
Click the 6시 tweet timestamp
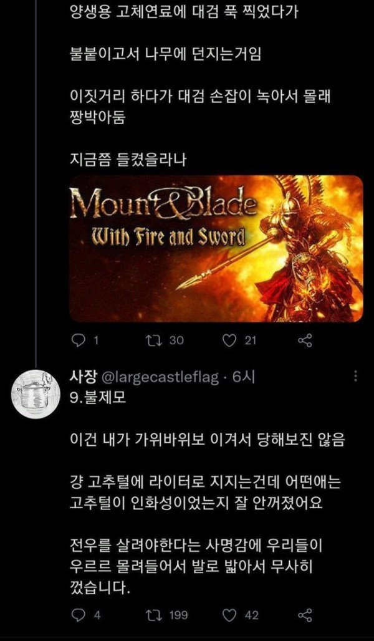tap(244, 377)
